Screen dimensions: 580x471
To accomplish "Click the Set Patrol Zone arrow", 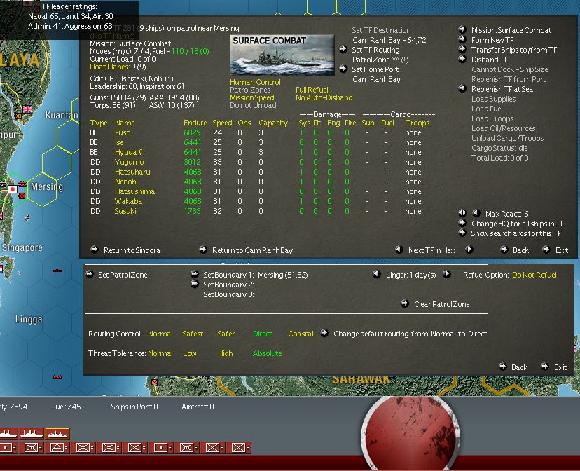I will (x=90, y=274).
